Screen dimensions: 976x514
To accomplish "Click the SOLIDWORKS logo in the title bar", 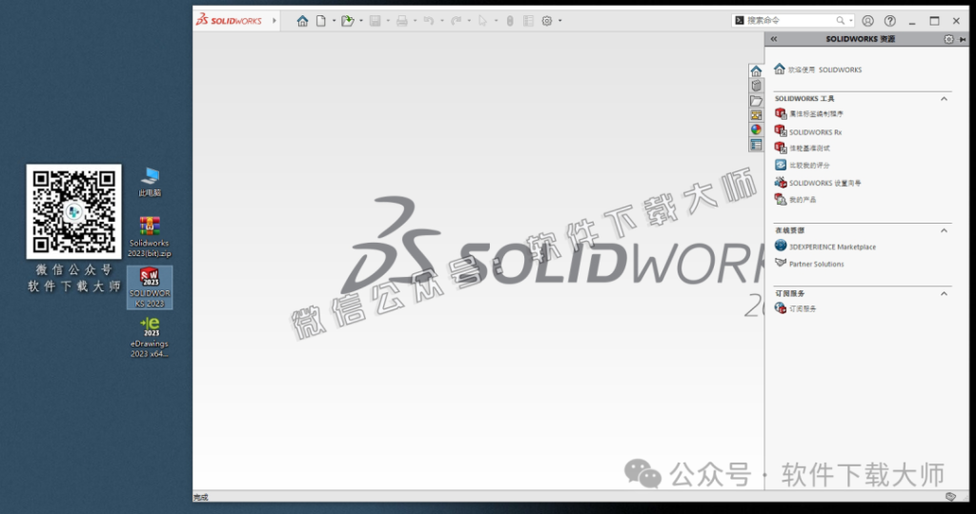I will coord(229,20).
